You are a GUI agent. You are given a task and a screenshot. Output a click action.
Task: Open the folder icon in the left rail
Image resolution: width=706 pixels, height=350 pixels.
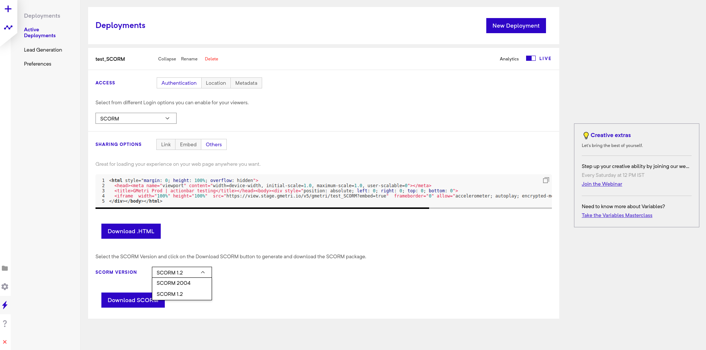click(5, 268)
